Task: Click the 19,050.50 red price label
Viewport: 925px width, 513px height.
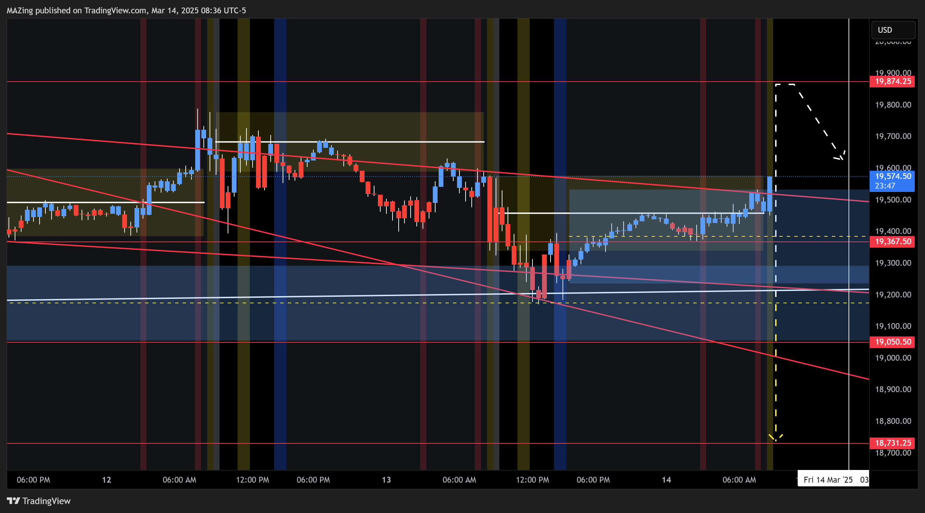Action: click(x=892, y=342)
